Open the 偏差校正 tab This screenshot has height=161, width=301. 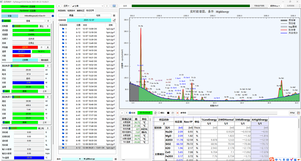tap(81, 11)
